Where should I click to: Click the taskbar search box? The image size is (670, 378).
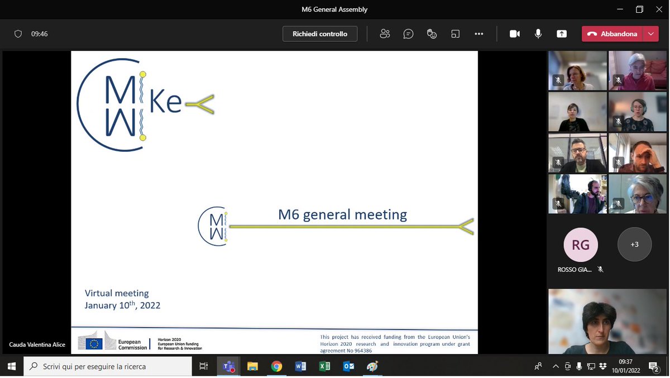[108, 366]
